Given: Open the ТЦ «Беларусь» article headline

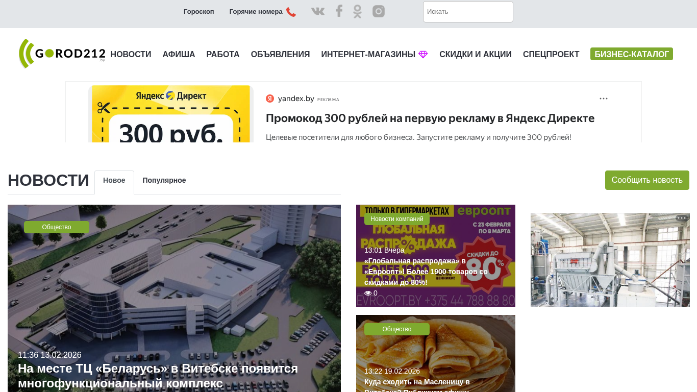Looking at the screenshot, I should coord(158,376).
